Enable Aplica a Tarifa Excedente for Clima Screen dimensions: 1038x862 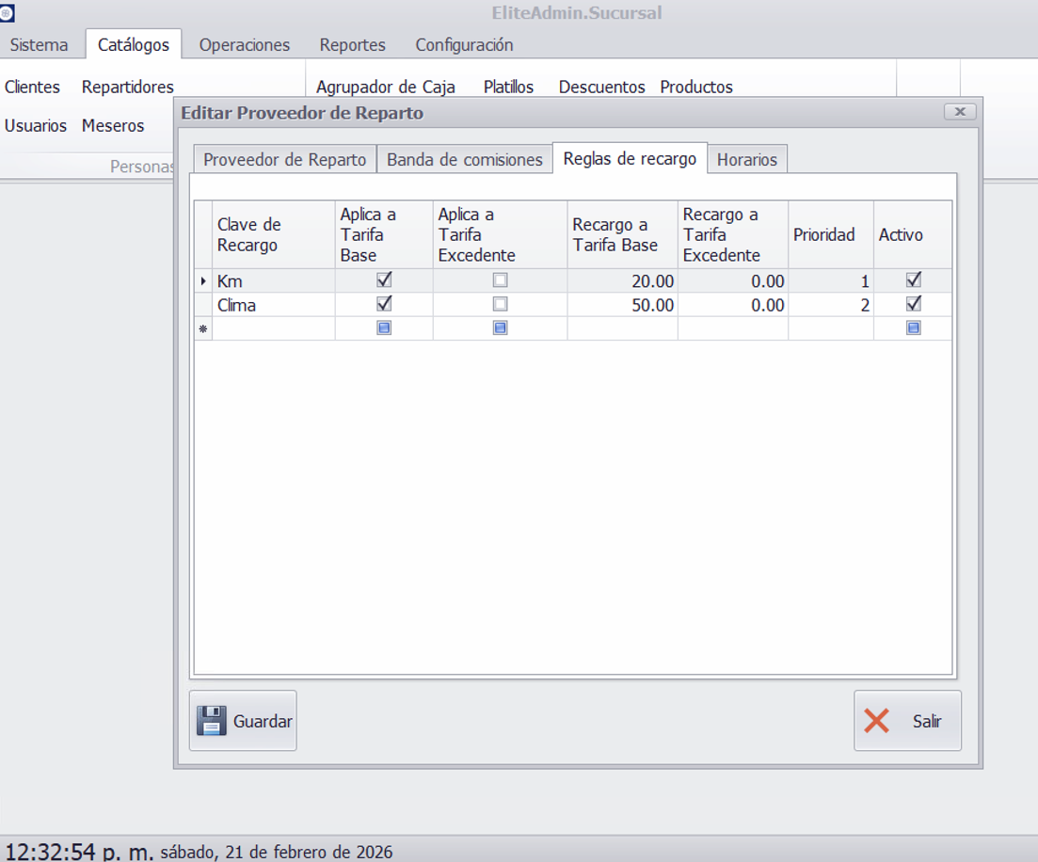500,305
